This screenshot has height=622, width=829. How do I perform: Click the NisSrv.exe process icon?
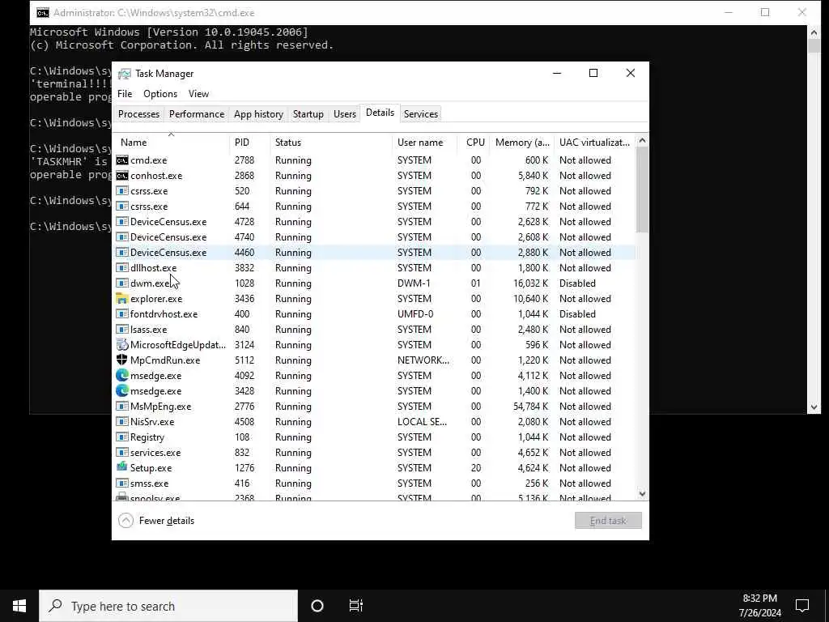(x=122, y=421)
